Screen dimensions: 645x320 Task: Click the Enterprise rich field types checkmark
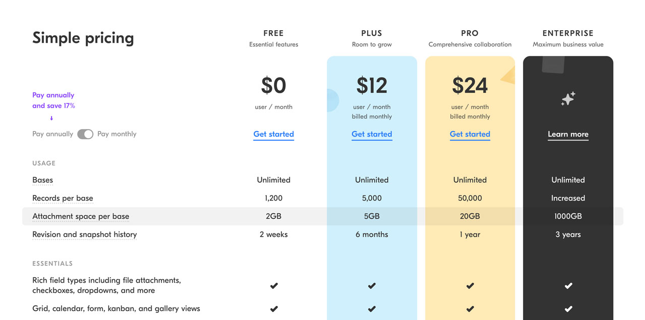pyautogui.click(x=568, y=286)
